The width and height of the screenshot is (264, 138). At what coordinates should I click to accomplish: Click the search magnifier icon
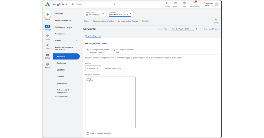point(73,4)
